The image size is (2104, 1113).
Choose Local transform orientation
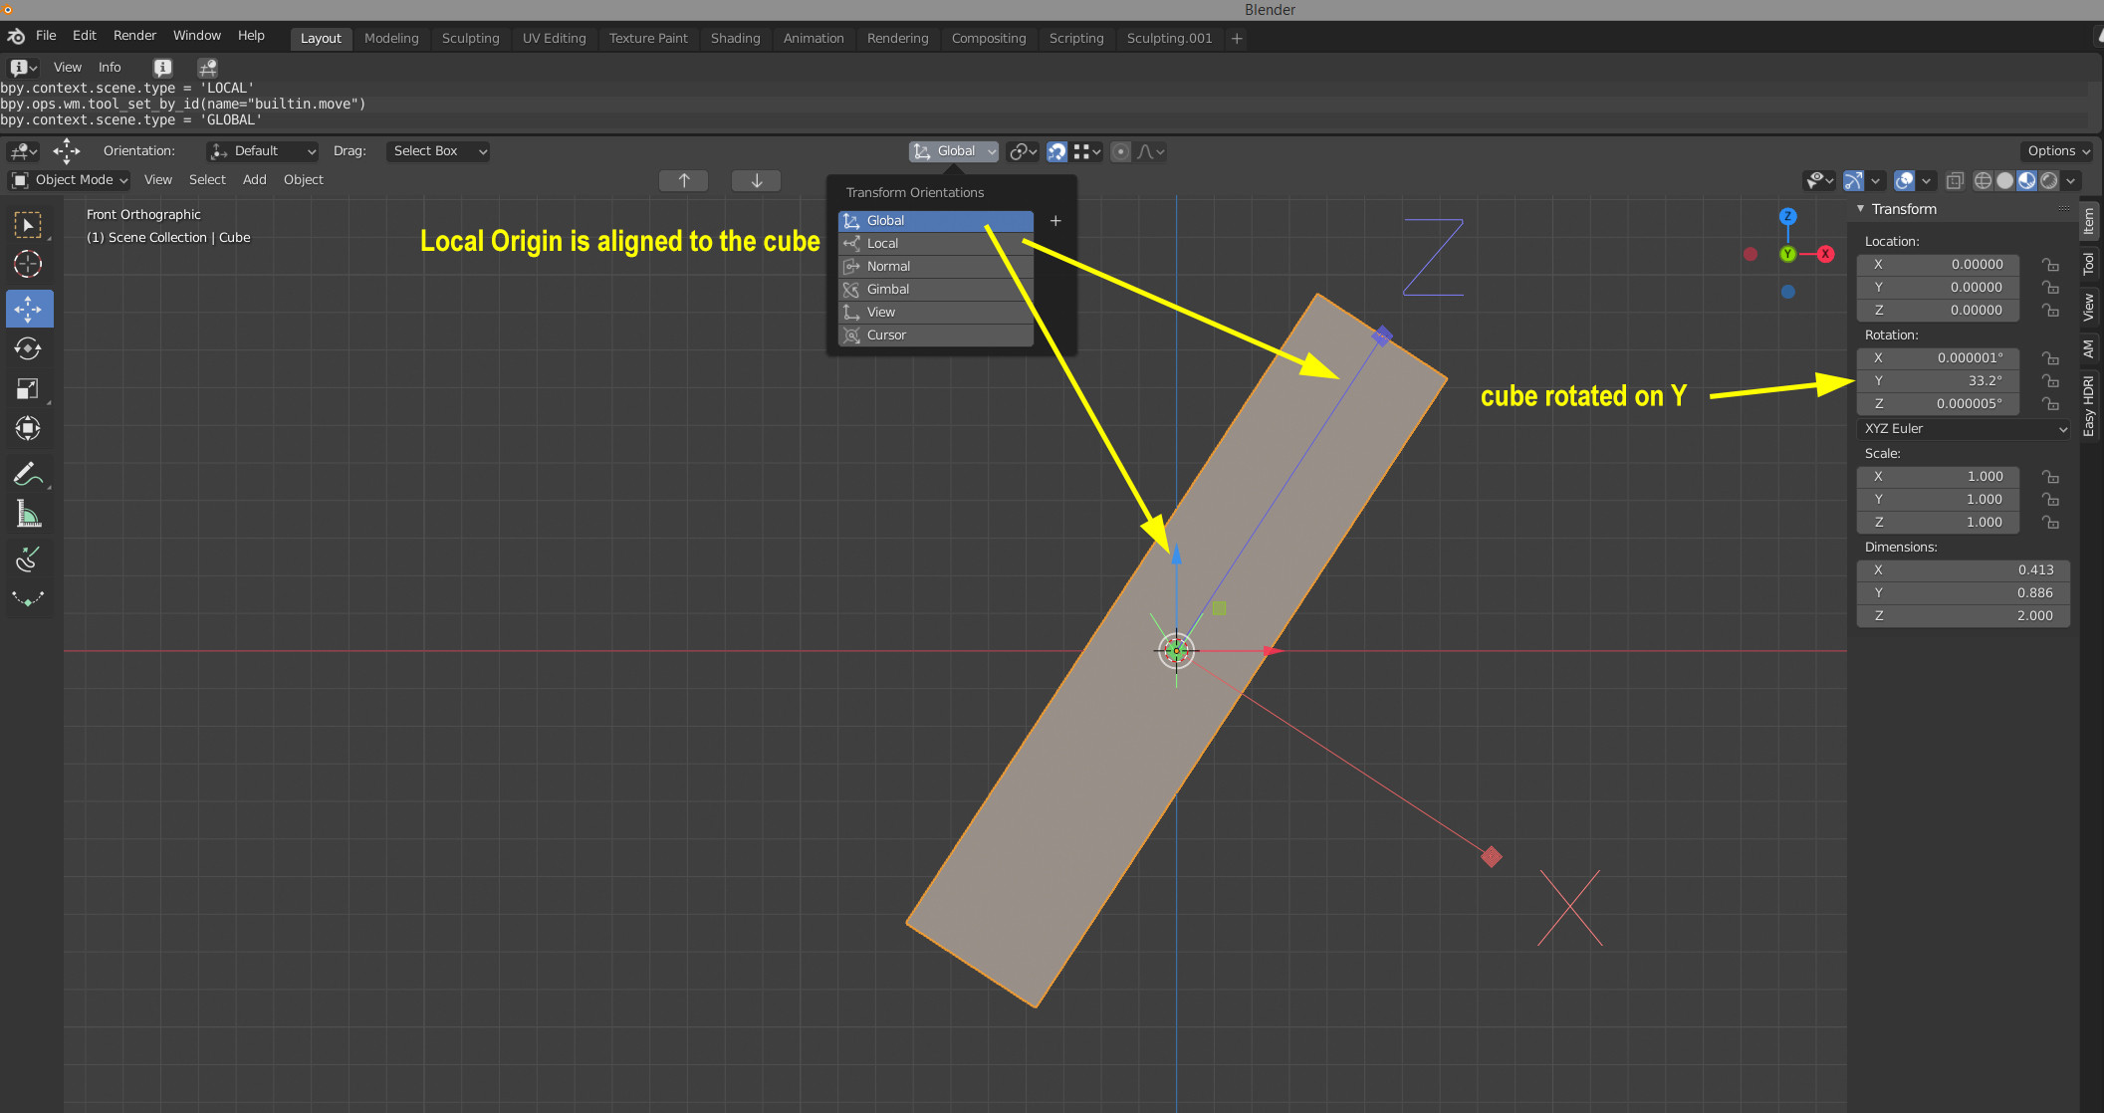click(936, 244)
